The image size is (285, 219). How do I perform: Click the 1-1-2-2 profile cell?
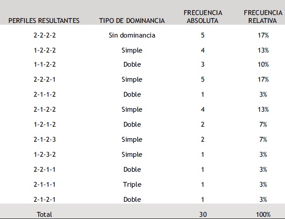click(45, 64)
